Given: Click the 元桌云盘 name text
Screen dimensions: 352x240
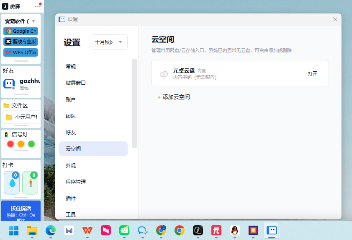Looking at the screenshot, I should click(x=184, y=70).
